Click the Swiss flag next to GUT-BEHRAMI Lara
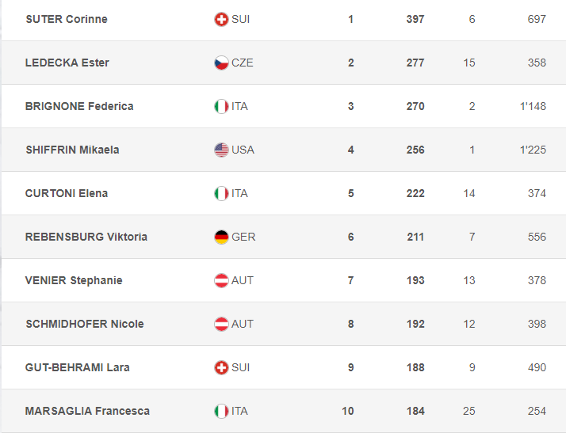 [221, 367]
